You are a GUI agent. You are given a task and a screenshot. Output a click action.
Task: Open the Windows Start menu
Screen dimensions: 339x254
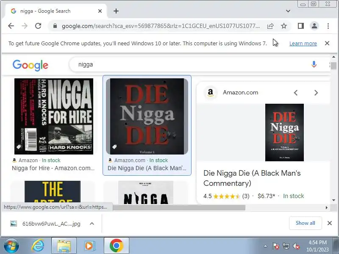[11, 246]
